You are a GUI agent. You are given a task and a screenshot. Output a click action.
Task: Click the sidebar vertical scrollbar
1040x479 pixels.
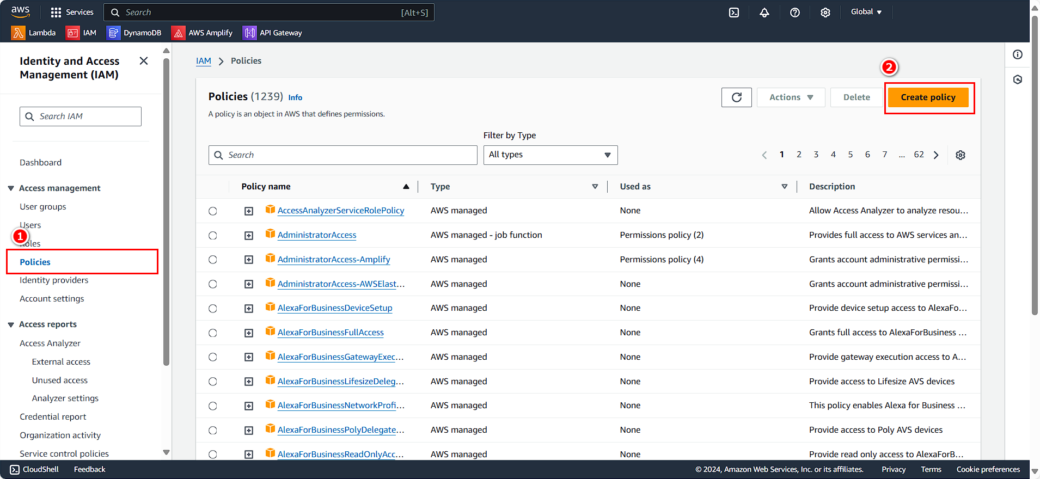(166, 212)
